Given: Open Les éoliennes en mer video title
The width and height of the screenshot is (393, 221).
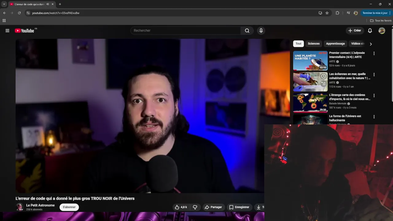Looking at the screenshot, I should [x=350, y=76].
